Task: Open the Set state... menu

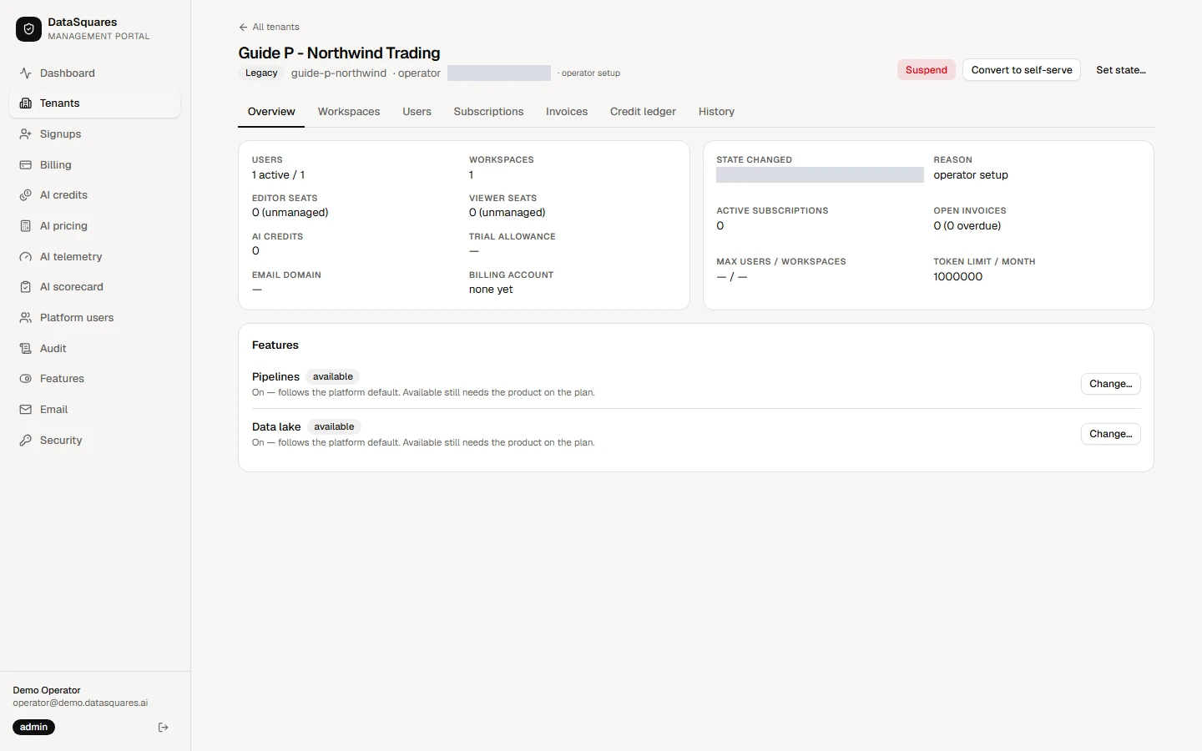Action: 1121,70
